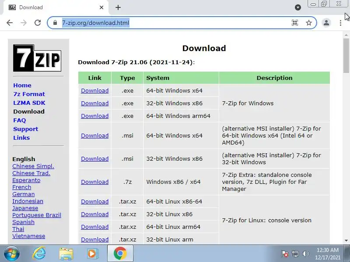This screenshot has width=350, height=262.
Task: Click the "English" language label
Action: click(24, 159)
